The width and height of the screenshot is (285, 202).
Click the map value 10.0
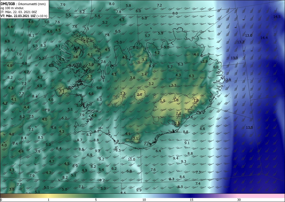click(131, 160)
